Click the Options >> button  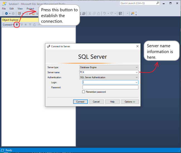pos(130,102)
